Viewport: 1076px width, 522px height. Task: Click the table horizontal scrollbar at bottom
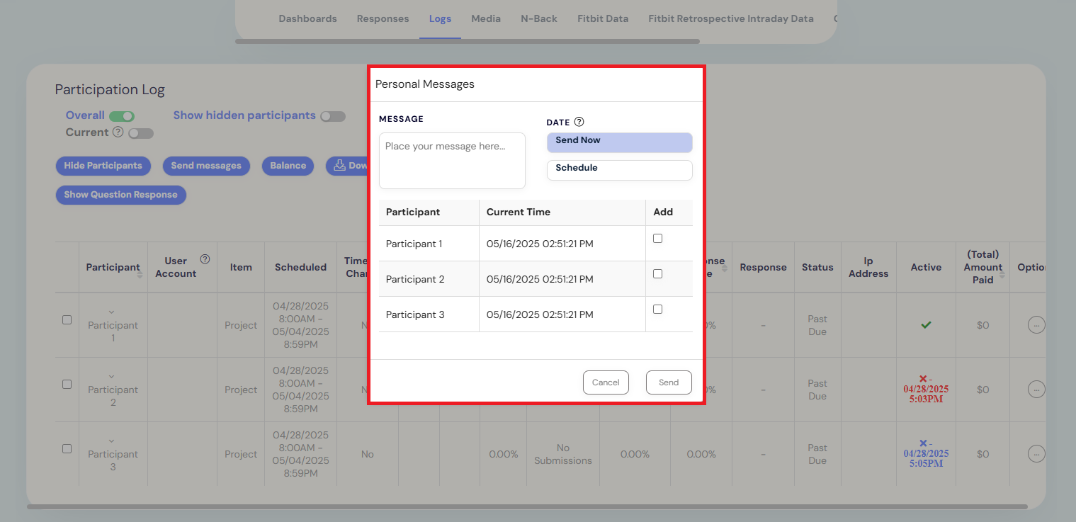(527, 506)
